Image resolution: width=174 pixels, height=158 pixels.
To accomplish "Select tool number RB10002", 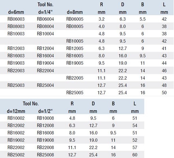I will 16,118.
